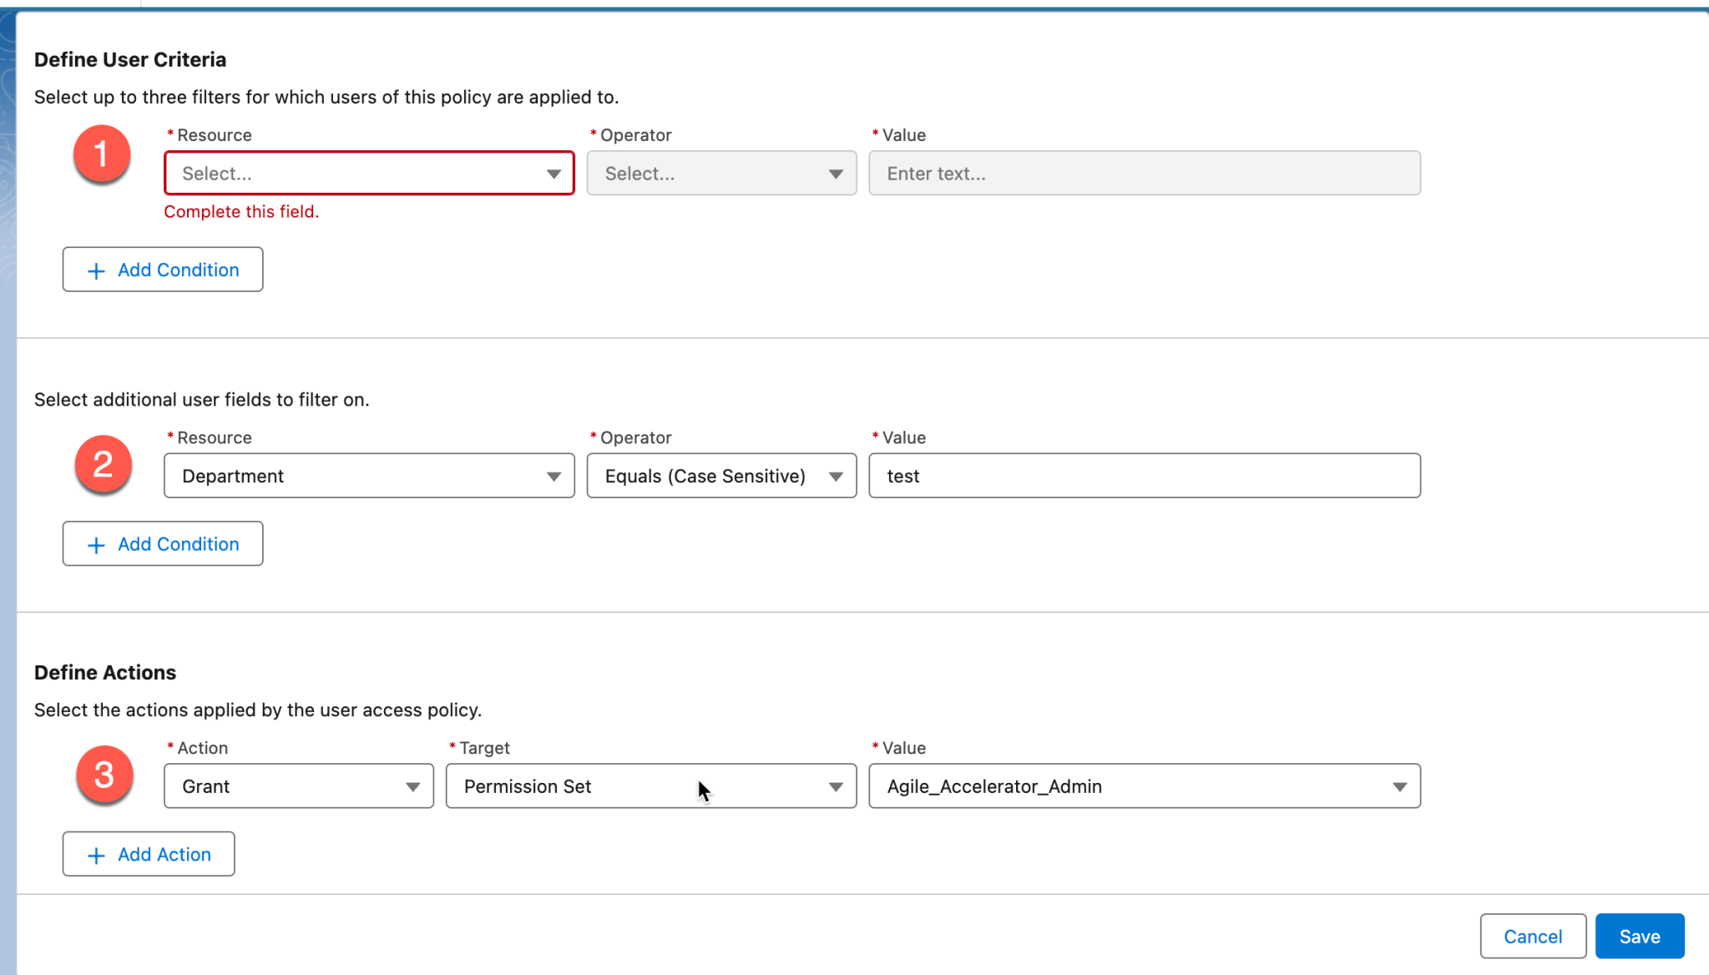Click the dropdown arrow on the Department field

click(x=554, y=475)
